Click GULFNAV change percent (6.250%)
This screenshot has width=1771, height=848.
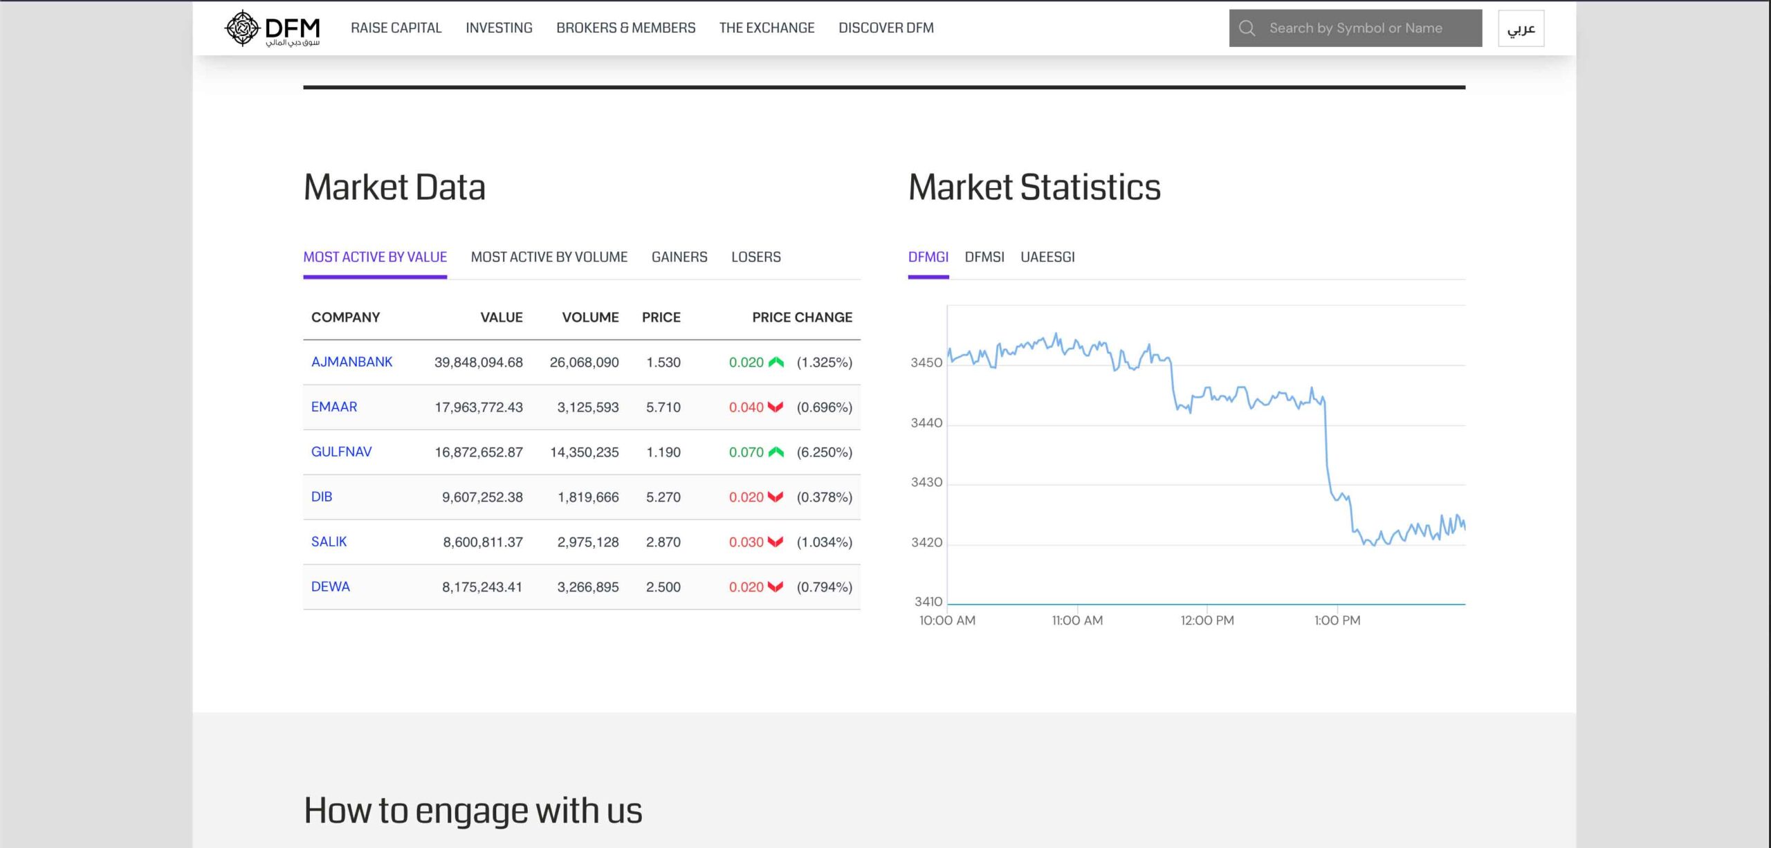point(825,452)
